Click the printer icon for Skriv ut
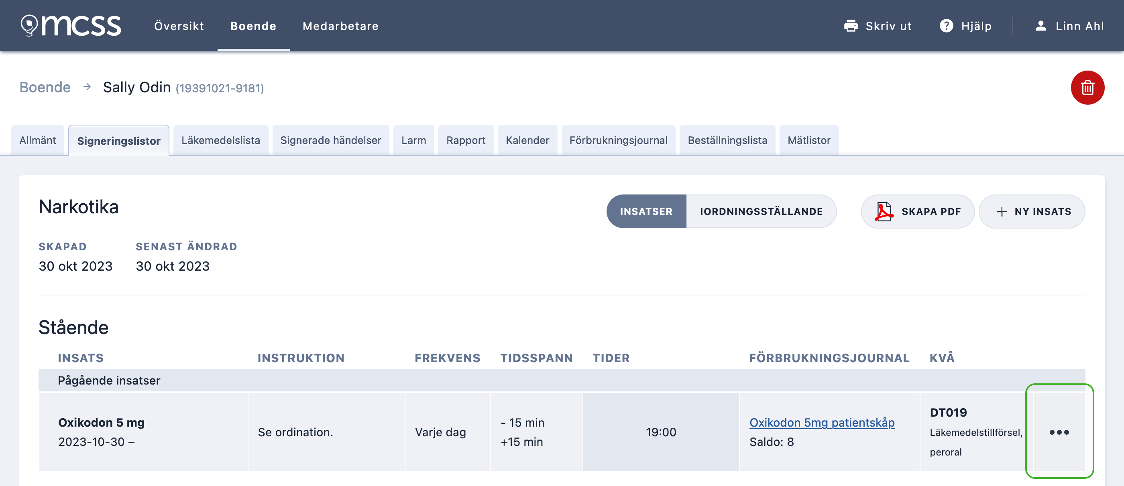Screen dimensions: 1124x486 click(850, 26)
